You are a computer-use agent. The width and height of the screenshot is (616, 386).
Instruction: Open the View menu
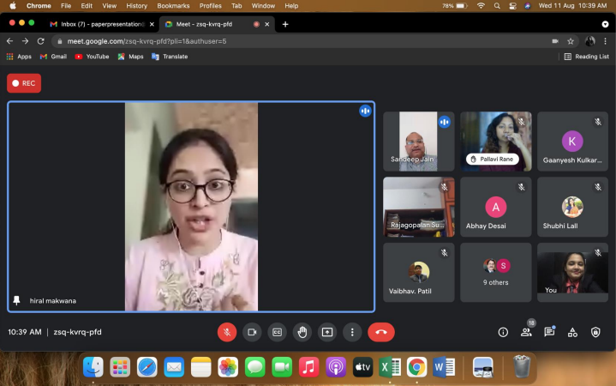pos(109,6)
